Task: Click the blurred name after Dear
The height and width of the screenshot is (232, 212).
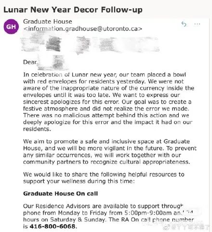Action: click(x=52, y=62)
